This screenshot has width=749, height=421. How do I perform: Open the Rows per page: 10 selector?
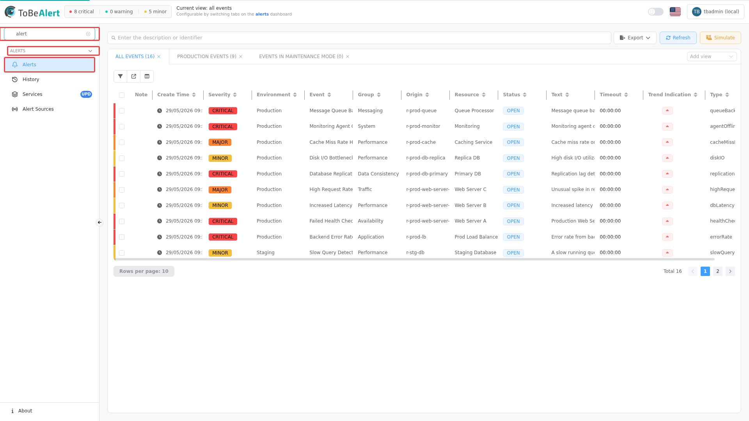point(144,271)
